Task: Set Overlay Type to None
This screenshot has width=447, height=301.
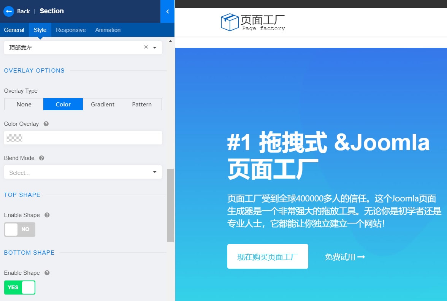Action: (x=24, y=104)
